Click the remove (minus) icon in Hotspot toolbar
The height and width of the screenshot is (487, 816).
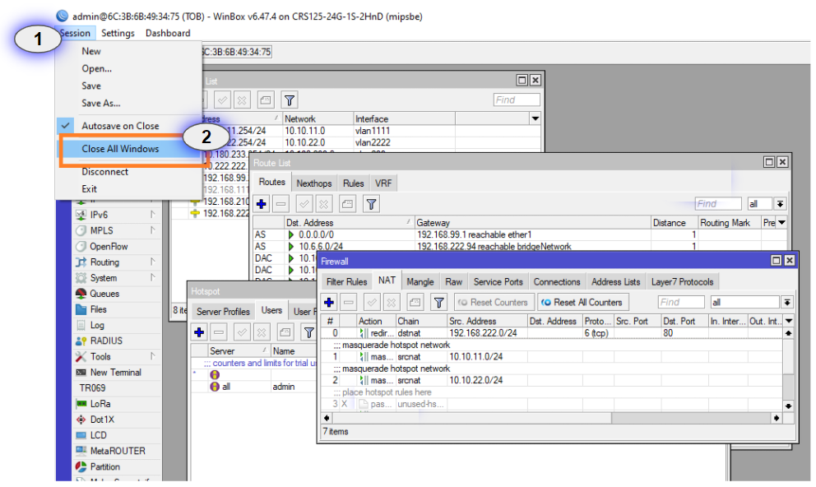(x=219, y=332)
